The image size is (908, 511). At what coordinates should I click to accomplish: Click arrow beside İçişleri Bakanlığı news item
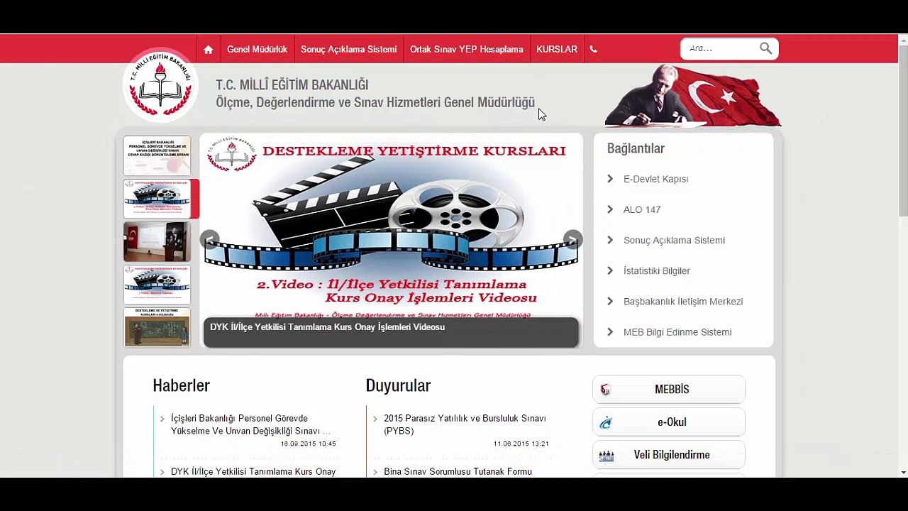click(162, 419)
